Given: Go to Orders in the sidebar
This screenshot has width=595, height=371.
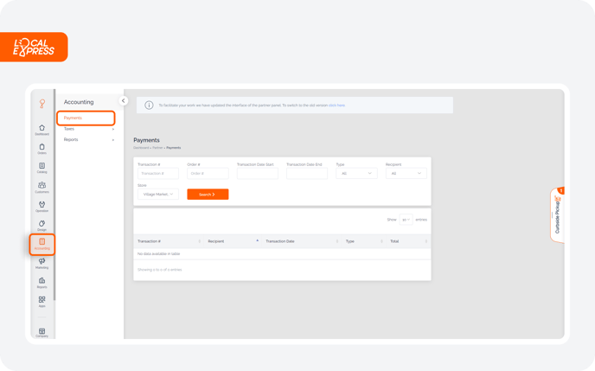Looking at the screenshot, I should [x=42, y=149].
